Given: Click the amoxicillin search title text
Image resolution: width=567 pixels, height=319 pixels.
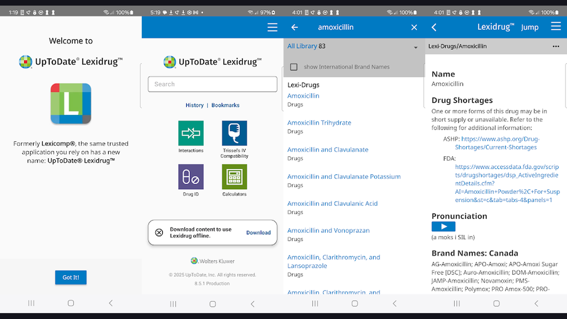Looking at the screenshot, I should click(x=336, y=27).
